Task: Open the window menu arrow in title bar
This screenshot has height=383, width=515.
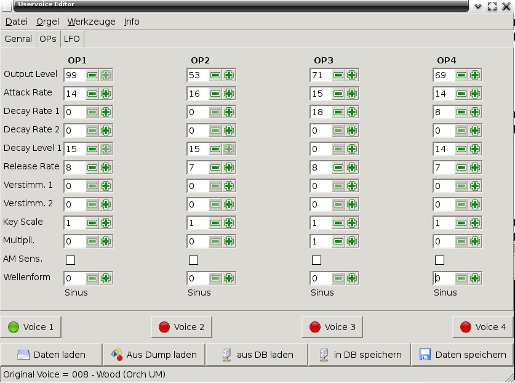Action: point(478,6)
